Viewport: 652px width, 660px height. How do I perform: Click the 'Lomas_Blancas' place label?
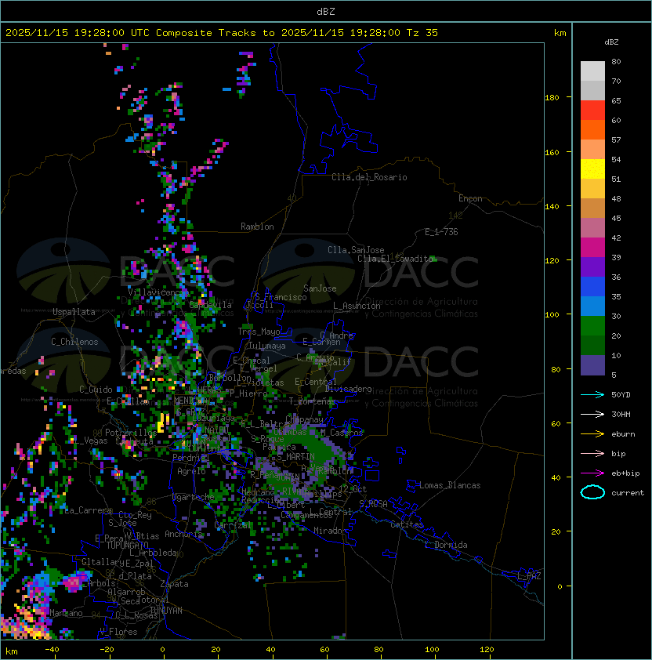(450, 485)
